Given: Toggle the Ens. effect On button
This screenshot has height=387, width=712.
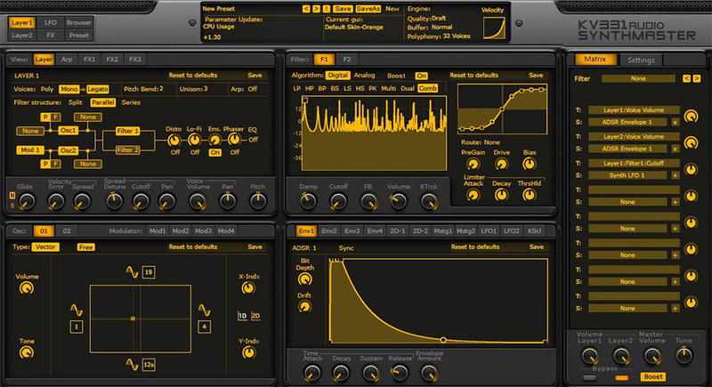Looking at the screenshot, I should coord(214,152).
